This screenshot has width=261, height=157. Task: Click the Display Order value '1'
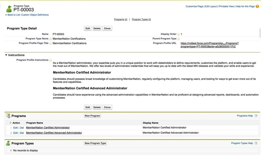tap(182, 34)
